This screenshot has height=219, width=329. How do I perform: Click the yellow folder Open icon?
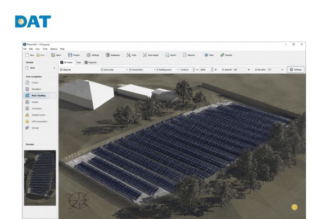38,55
